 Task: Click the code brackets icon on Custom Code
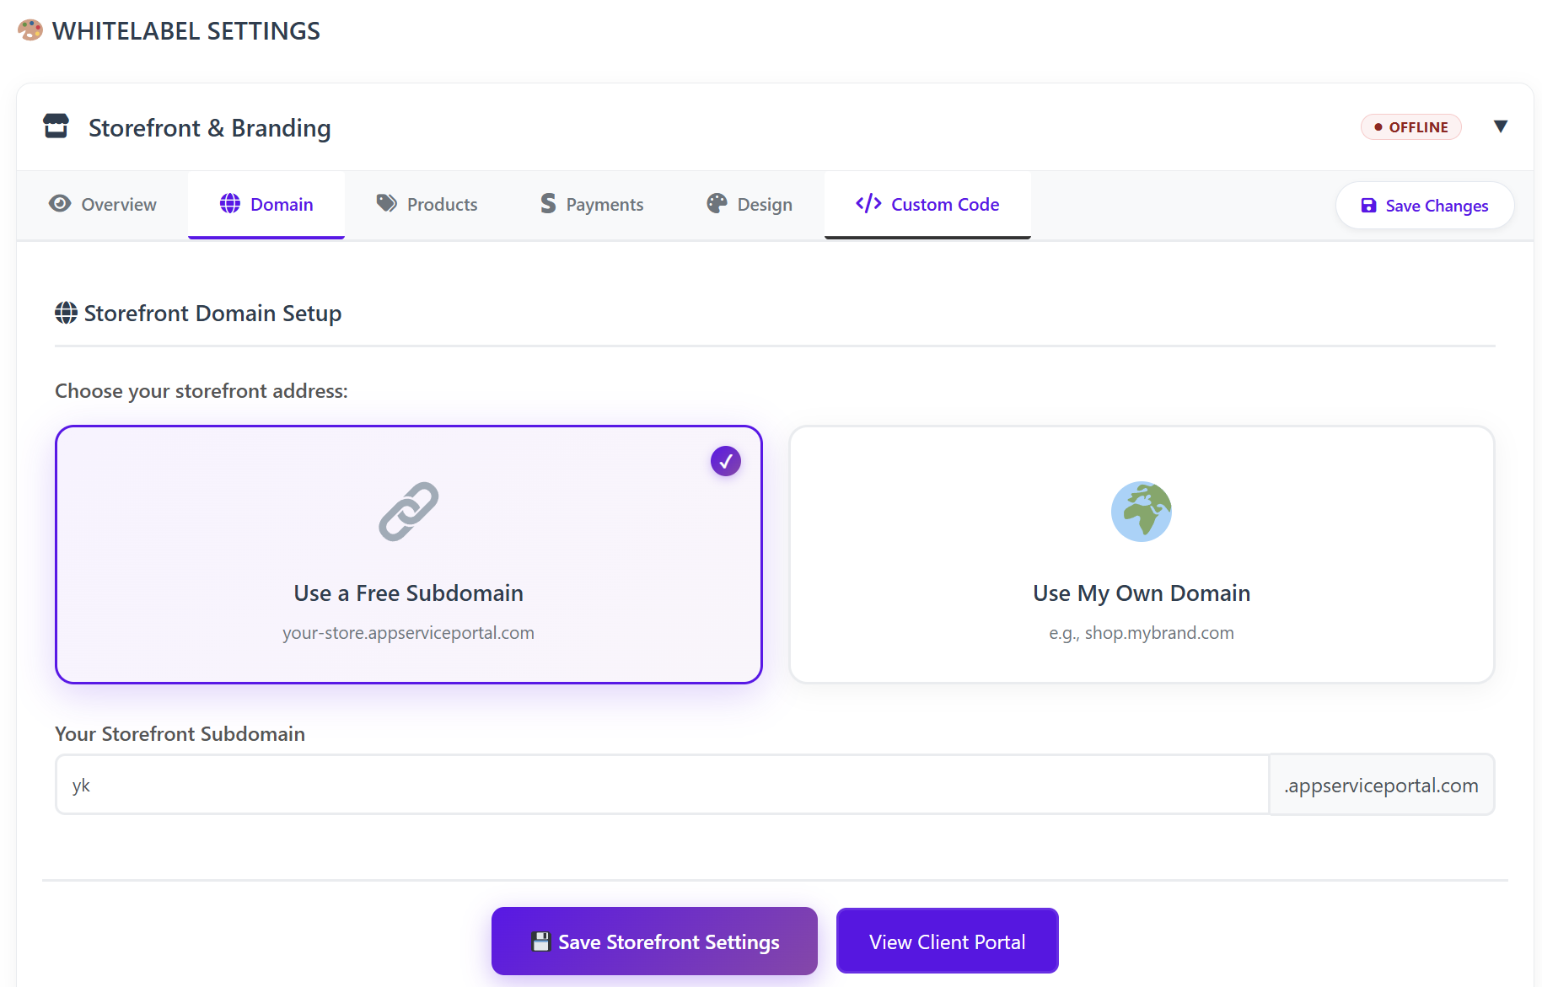(868, 204)
